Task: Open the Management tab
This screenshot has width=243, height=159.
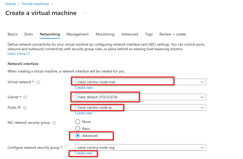Action: (77, 34)
